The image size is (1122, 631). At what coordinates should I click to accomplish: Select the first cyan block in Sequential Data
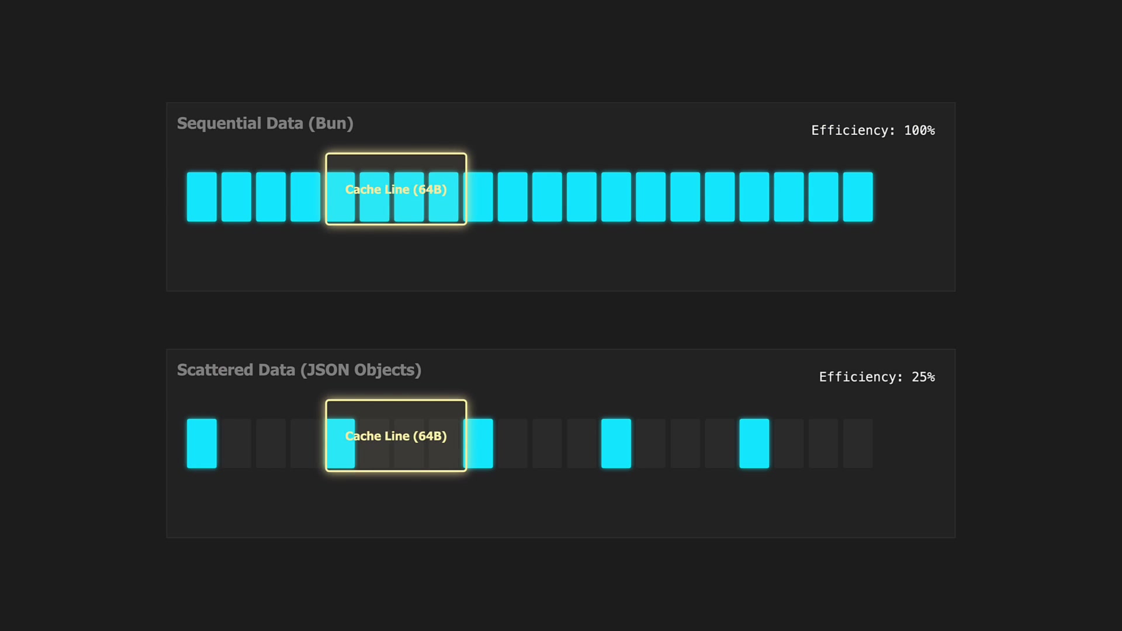(202, 197)
